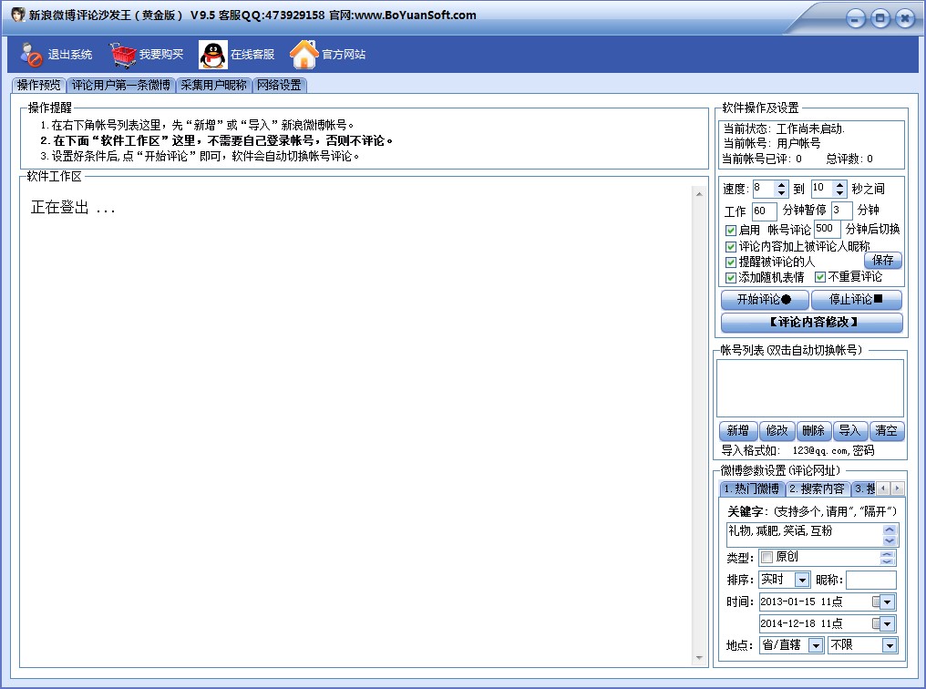
Task: Toggle 启用帐号评论切换 checkbox
Action: (731, 231)
